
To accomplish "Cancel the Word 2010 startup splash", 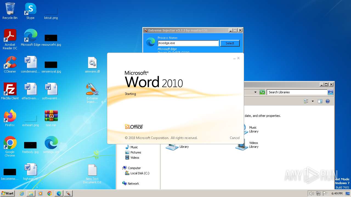I will tap(234, 138).
